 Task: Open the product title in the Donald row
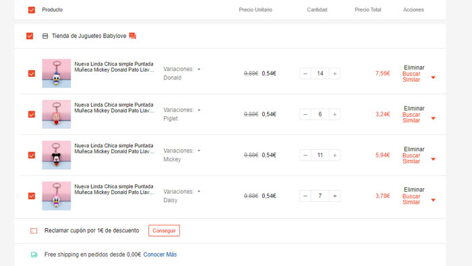tap(114, 67)
